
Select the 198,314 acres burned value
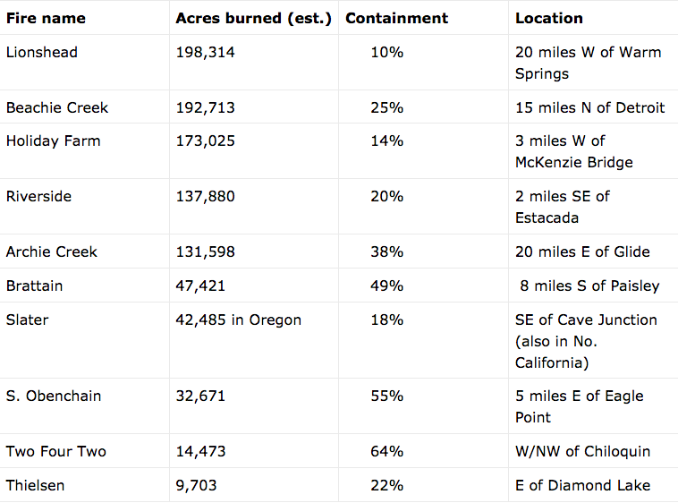click(x=206, y=52)
